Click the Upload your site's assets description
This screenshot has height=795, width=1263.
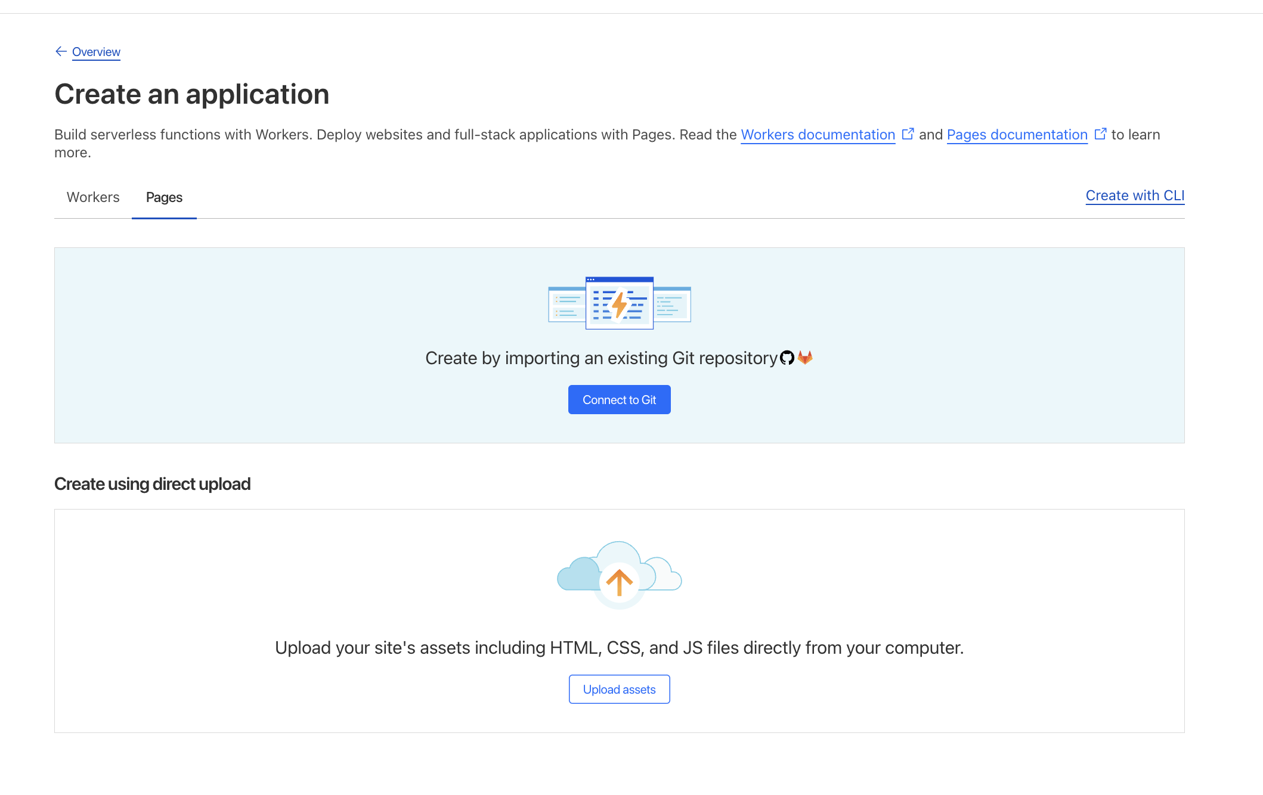(619, 648)
